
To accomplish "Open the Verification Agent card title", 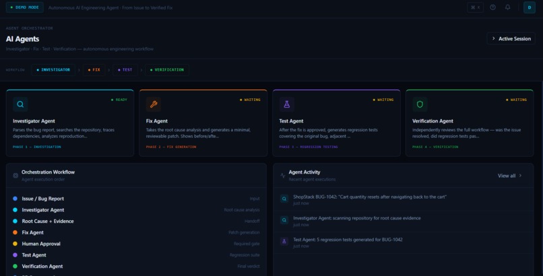I will [x=433, y=121].
